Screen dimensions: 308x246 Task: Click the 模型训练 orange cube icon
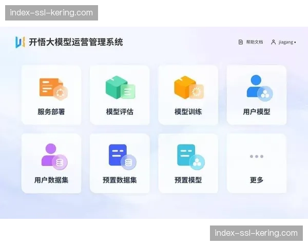click(189, 87)
